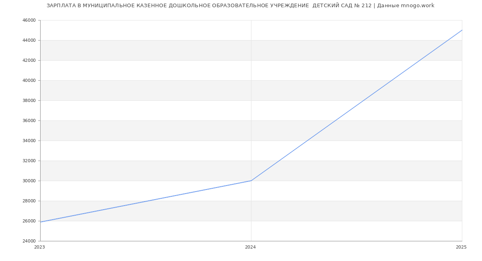The width and height of the screenshot is (482, 261).
Task: Click the 32000 y-axis label
Action: tap(30, 161)
